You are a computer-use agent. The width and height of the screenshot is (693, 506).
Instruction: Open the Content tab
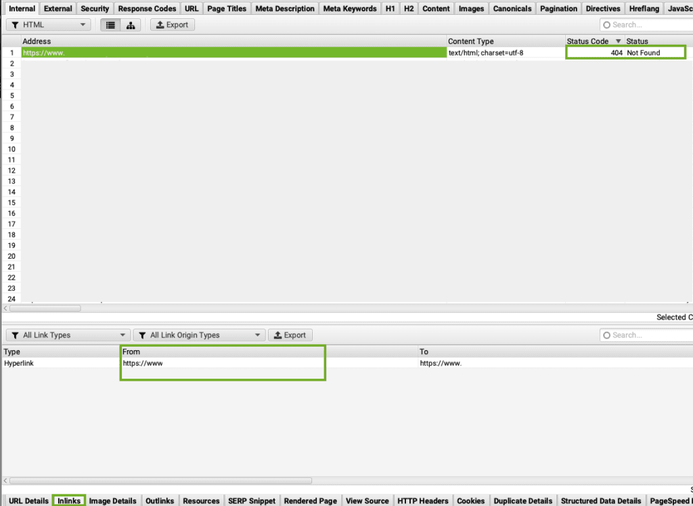pos(436,8)
